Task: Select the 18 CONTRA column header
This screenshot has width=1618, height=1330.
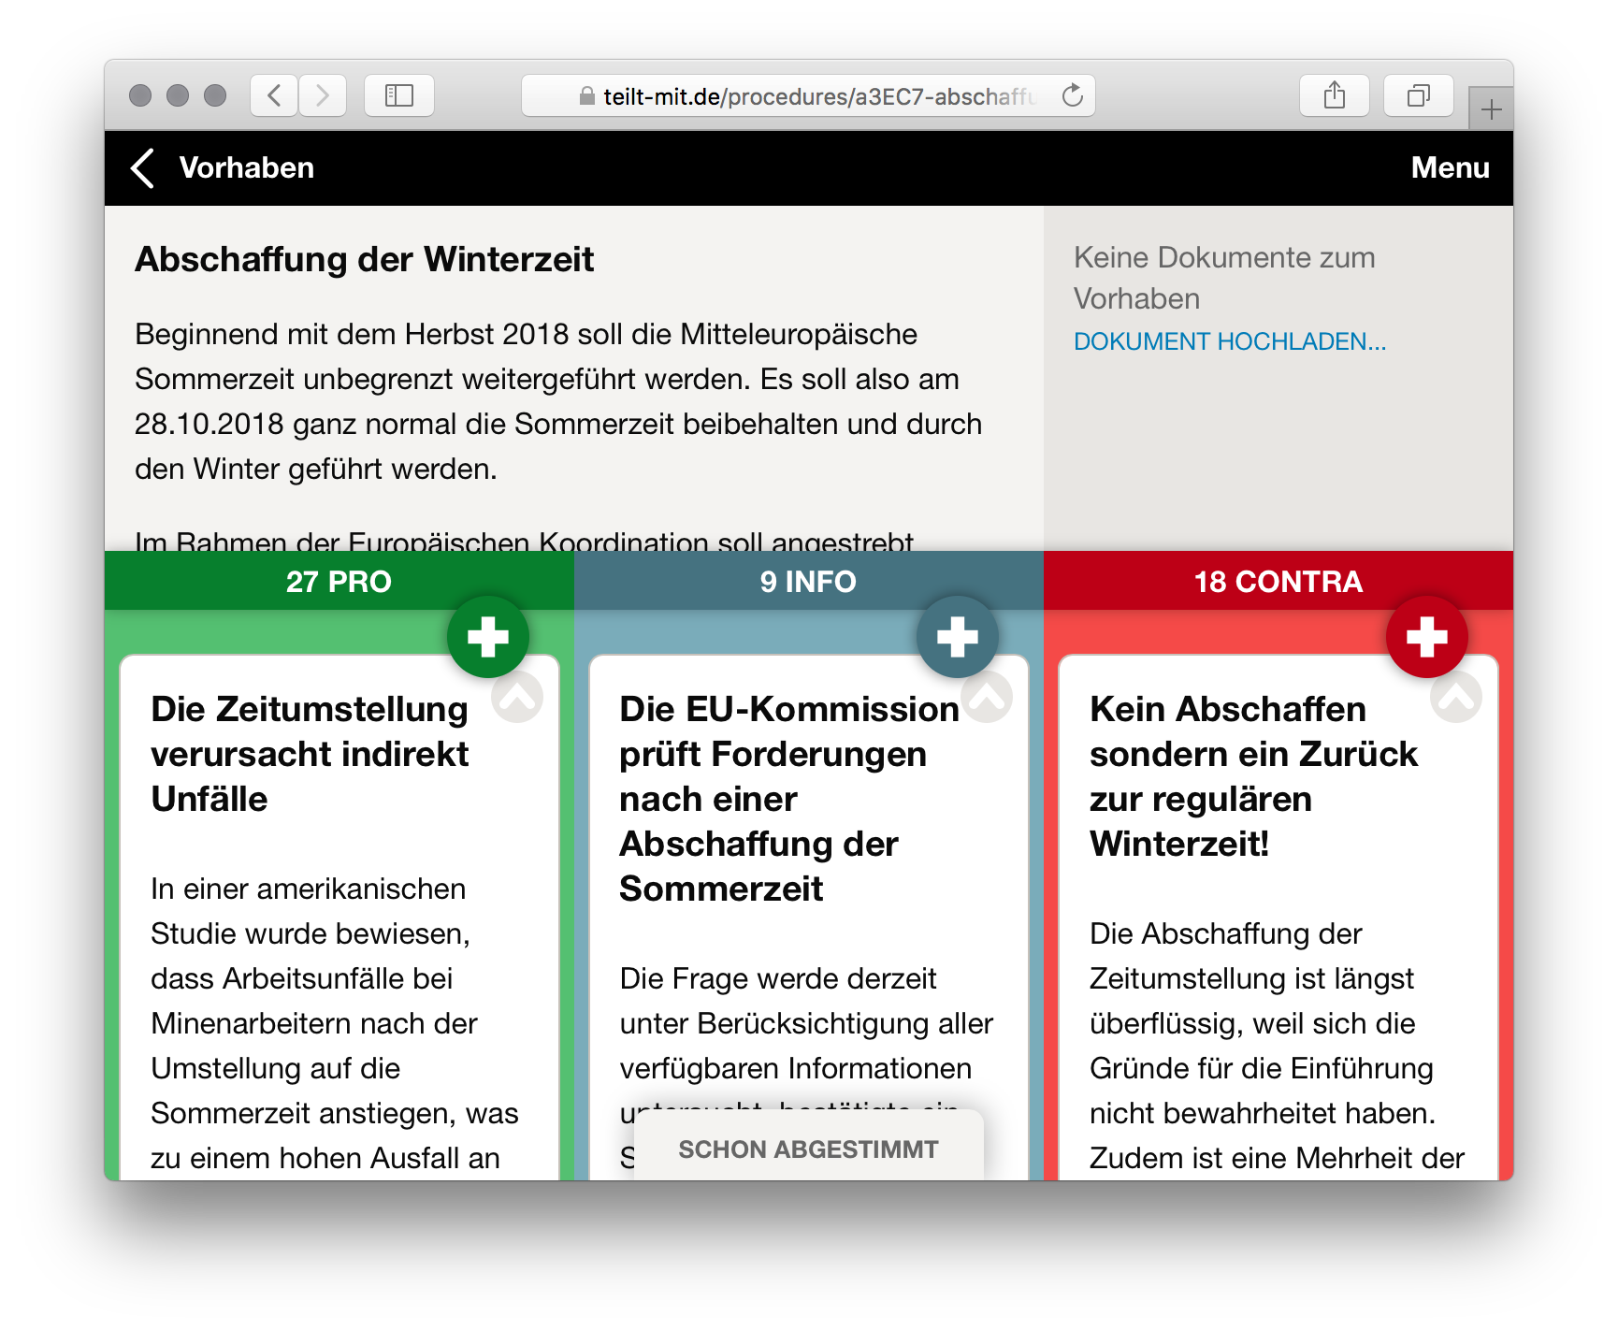Action: (1279, 581)
